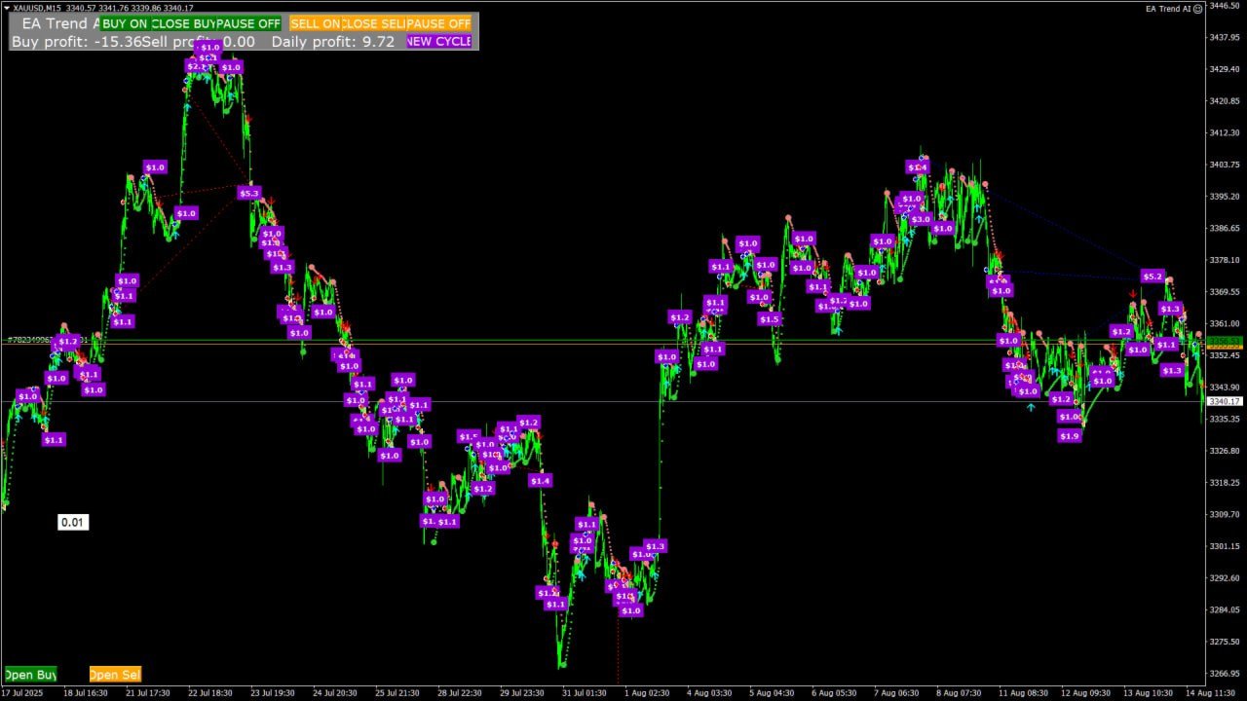Select the purple $5.3 profit label

(249, 193)
